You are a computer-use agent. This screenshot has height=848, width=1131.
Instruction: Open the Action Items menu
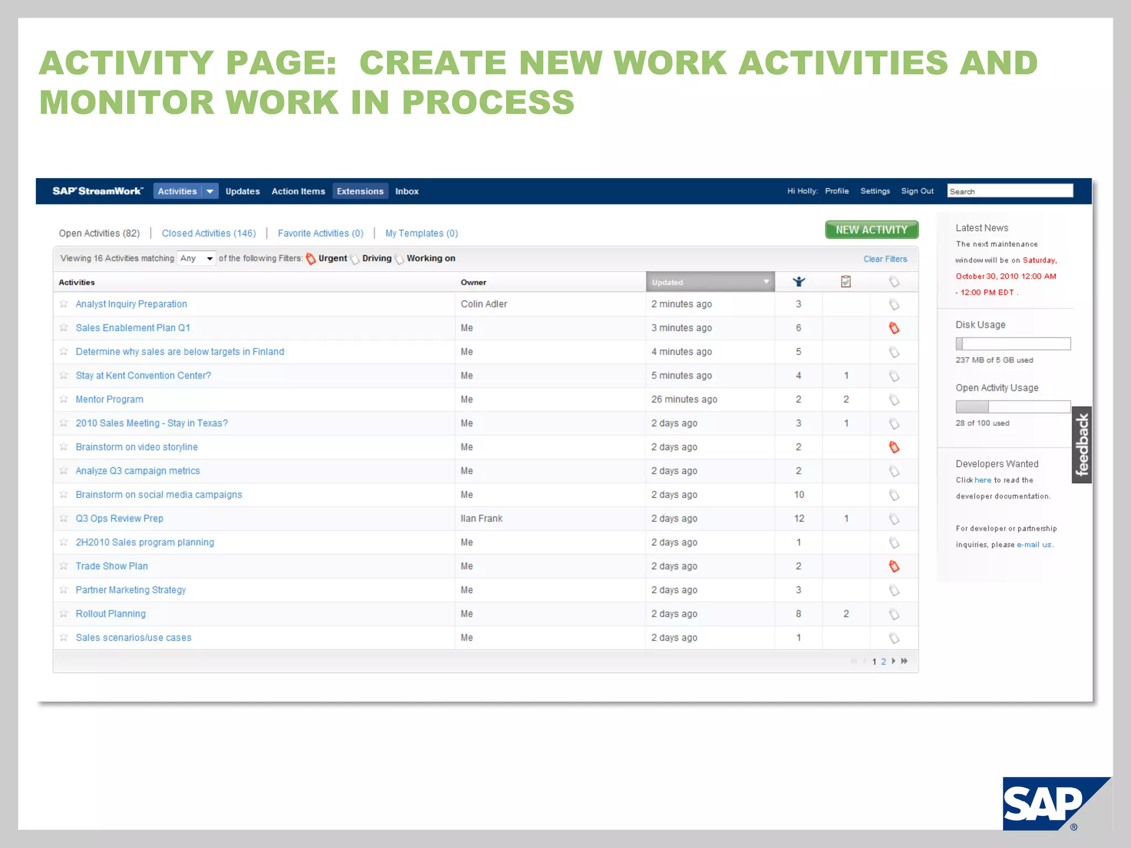pos(298,191)
